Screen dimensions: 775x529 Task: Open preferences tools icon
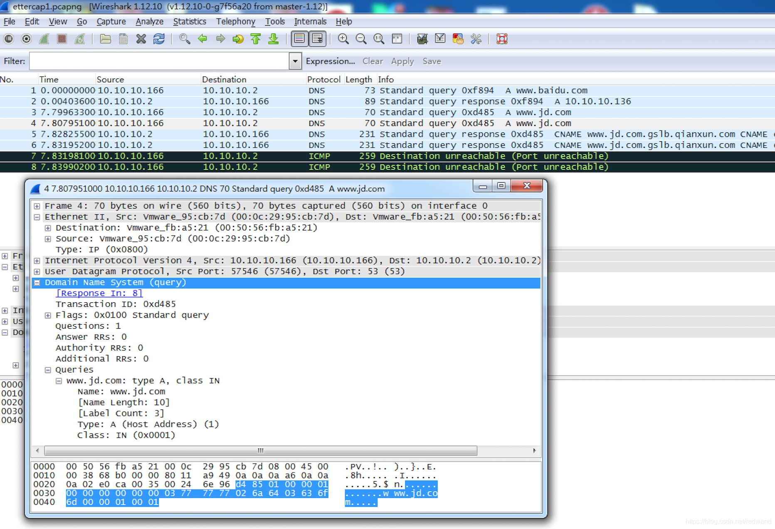(476, 39)
